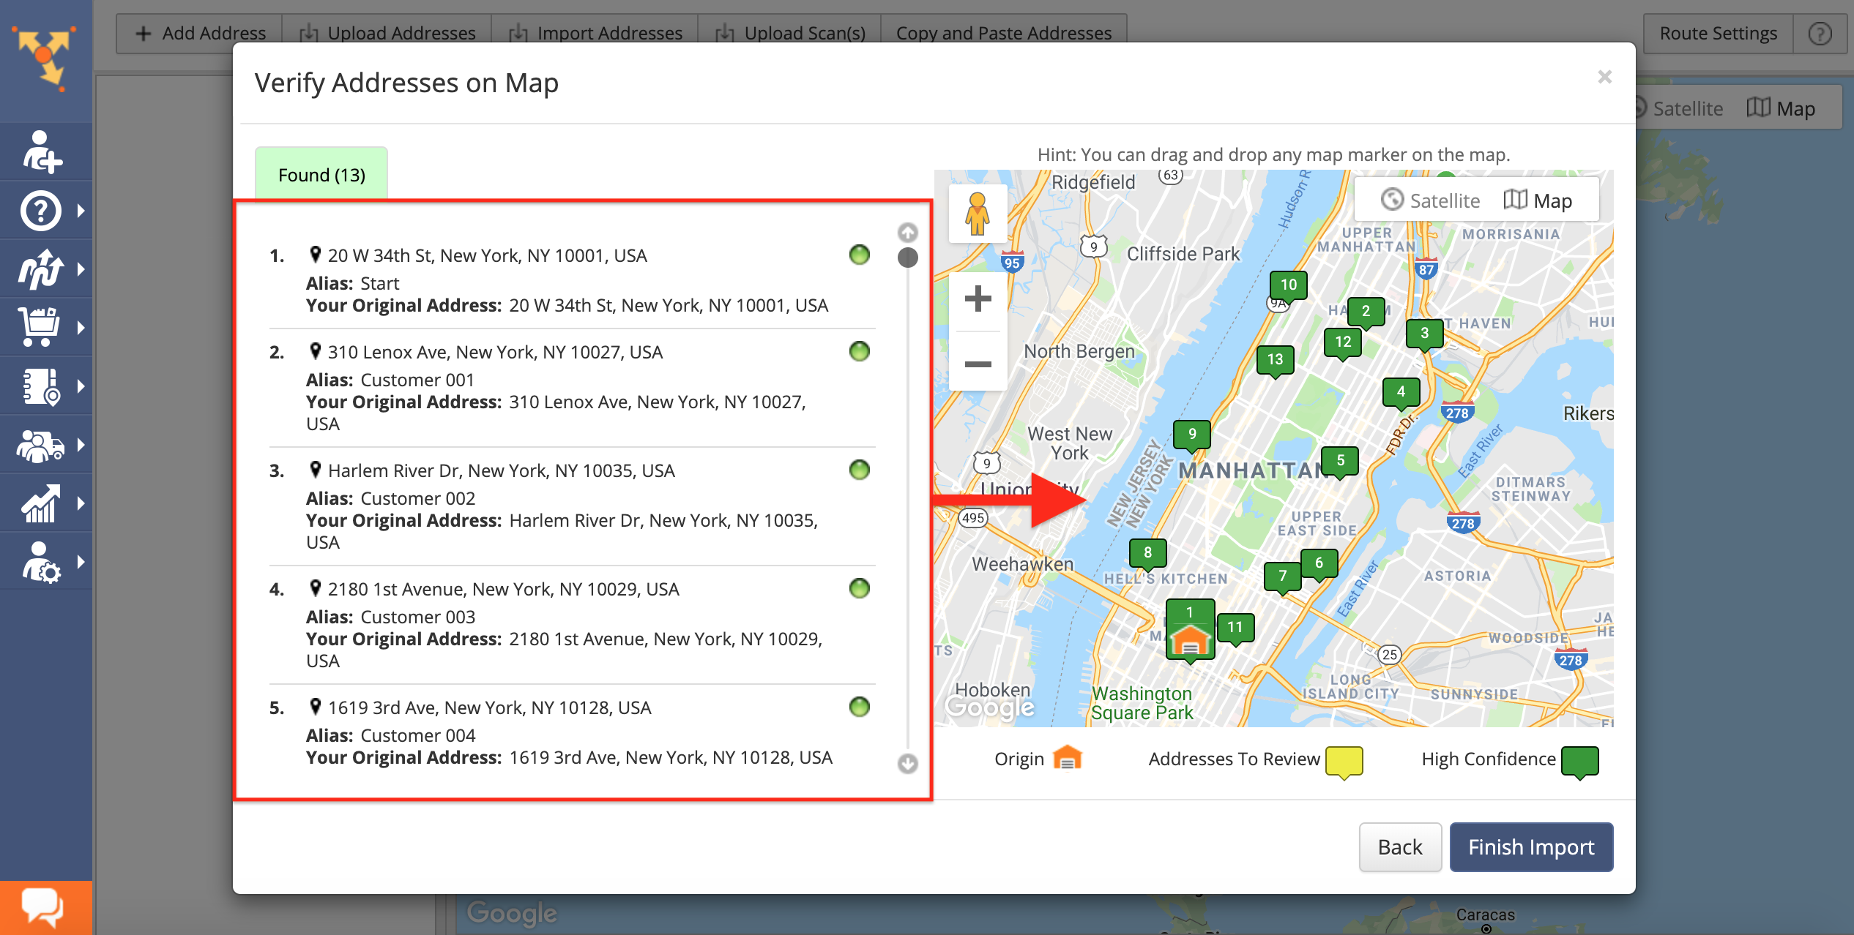
Task: Open the Import Addresses tab
Action: click(x=595, y=34)
